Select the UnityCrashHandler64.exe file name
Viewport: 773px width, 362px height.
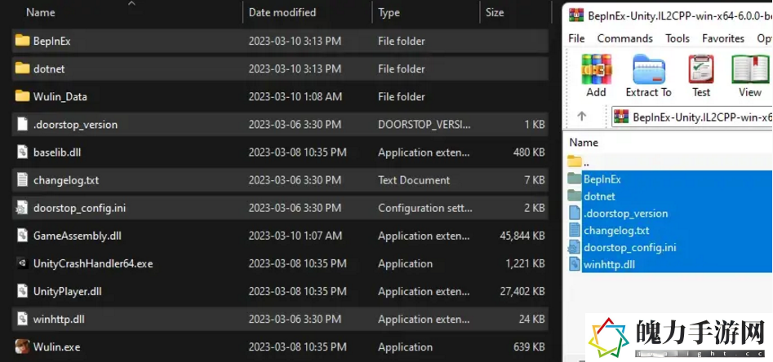(x=93, y=263)
